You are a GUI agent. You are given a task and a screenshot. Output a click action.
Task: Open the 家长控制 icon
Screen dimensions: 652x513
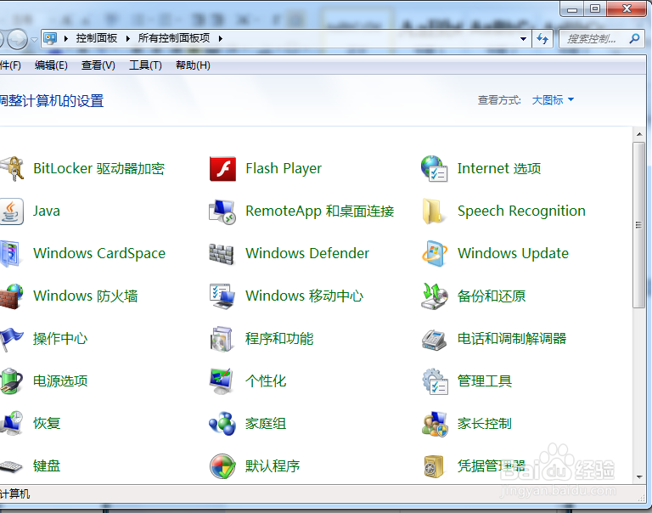(x=435, y=424)
